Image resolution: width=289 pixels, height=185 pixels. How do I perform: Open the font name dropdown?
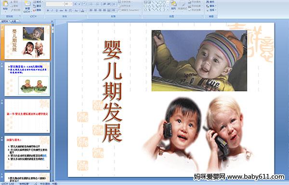55,4
